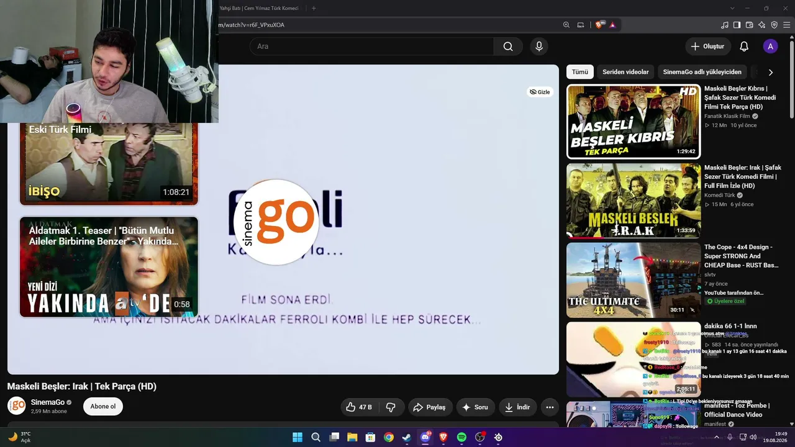The height and width of the screenshot is (447, 795).
Task: Open the Maskeli Beşler Kıbrıs thumbnail
Action: tap(634, 122)
